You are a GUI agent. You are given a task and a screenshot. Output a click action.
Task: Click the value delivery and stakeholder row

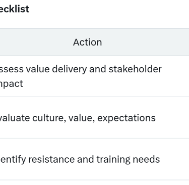(x=94, y=76)
